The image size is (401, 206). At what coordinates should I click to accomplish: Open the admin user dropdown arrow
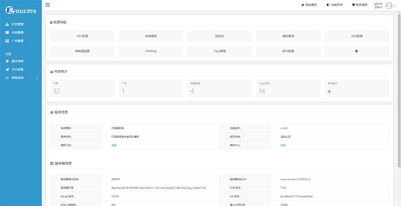(x=395, y=5)
